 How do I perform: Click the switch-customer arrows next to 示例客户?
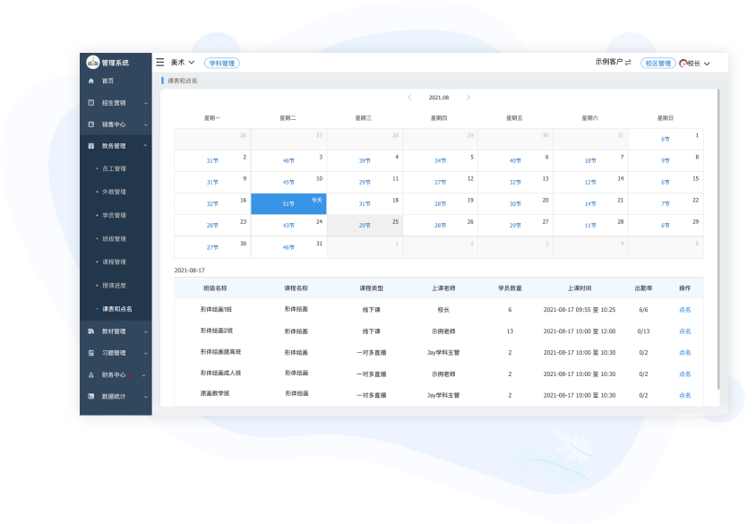pos(628,63)
